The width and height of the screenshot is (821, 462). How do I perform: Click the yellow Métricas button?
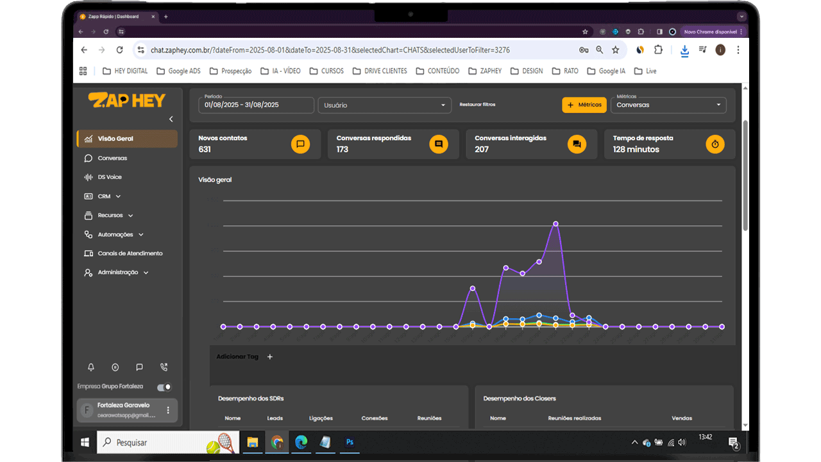[584, 105]
